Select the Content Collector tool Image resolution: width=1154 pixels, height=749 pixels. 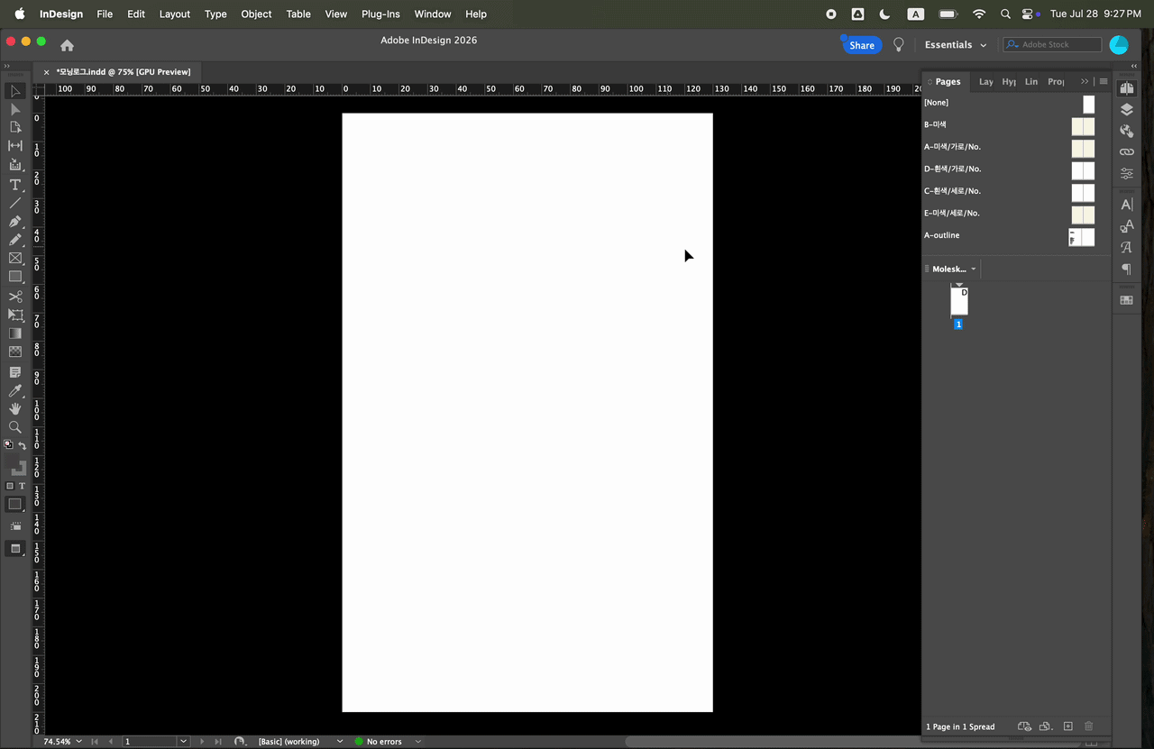(15, 165)
